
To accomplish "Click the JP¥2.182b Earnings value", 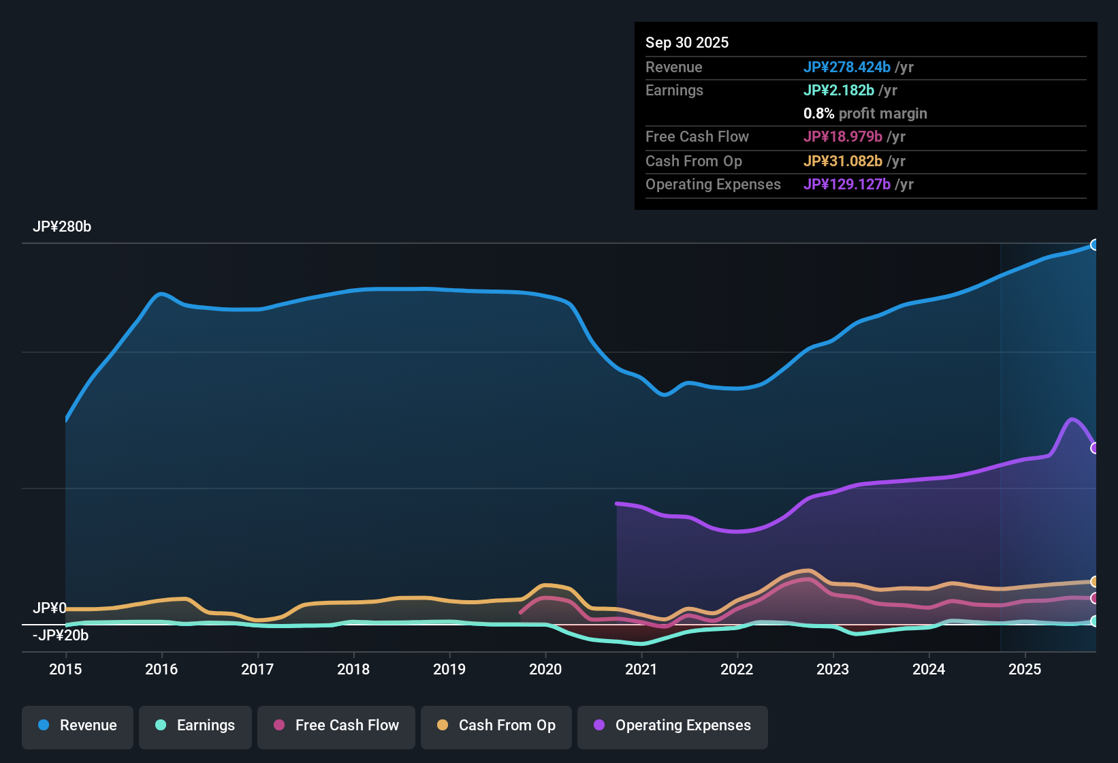I will point(839,90).
